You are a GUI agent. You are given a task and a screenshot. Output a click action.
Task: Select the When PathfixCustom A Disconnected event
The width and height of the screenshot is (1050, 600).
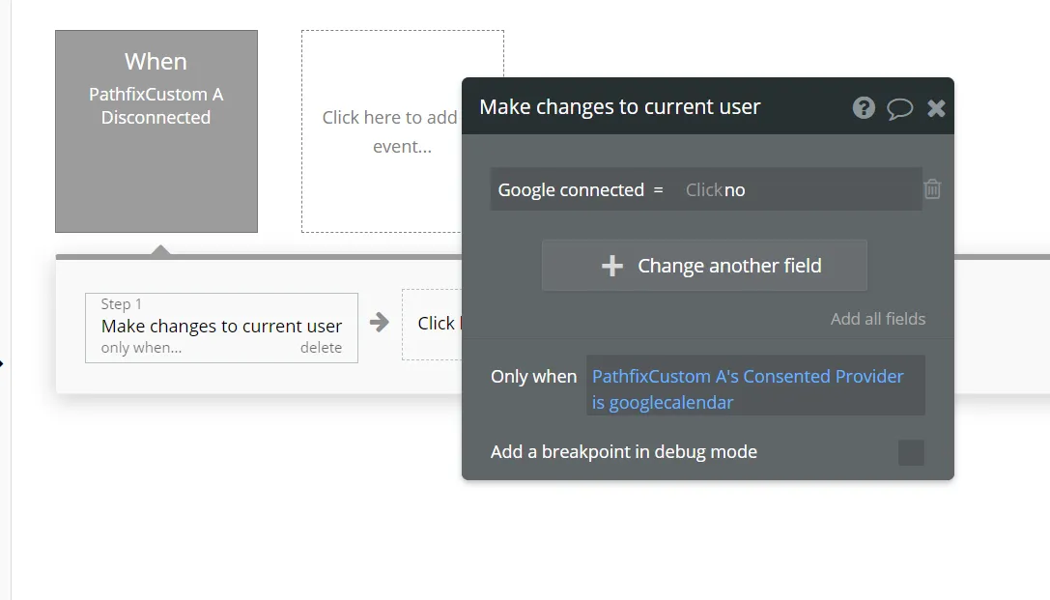[x=156, y=131]
